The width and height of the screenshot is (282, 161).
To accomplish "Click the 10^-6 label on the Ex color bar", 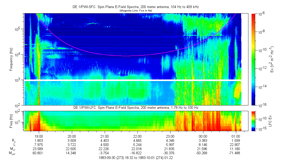I will point(261,14).
